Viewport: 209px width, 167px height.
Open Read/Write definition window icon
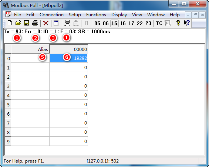pyautogui.click(x=56, y=23)
